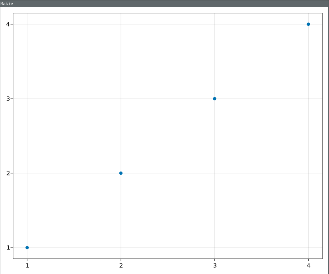Click the x-axis tick label 1
Image resolution: width=329 pixels, height=274 pixels.
(27, 265)
